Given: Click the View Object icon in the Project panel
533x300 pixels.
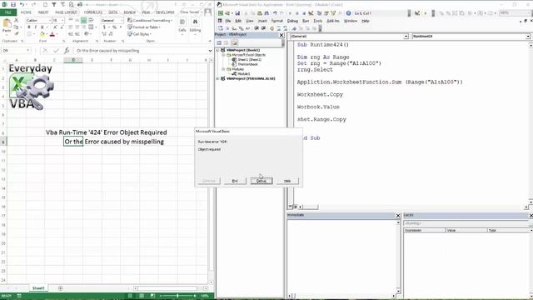Looking at the screenshot, I should click(227, 42).
